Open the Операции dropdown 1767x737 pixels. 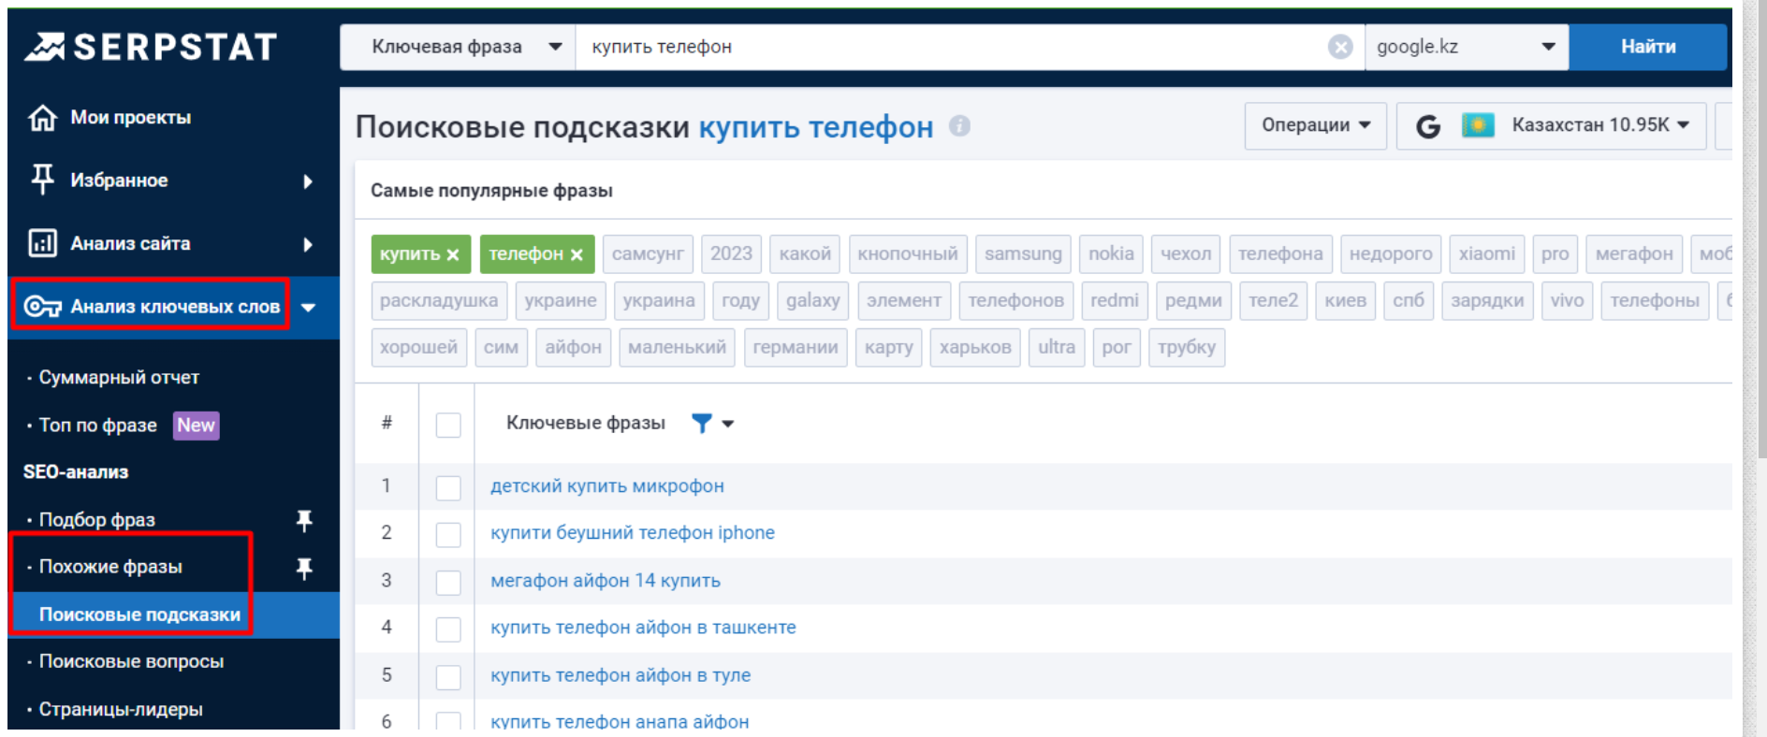[1315, 125]
